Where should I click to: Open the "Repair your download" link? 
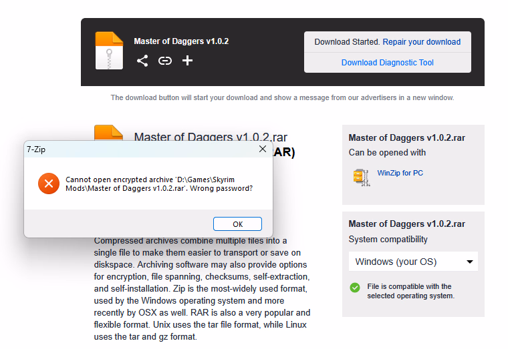point(421,42)
